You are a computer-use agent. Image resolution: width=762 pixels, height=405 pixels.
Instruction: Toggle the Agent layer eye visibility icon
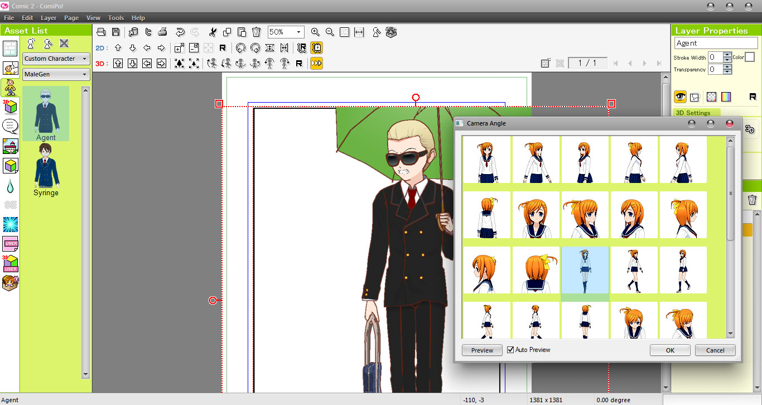(679, 97)
